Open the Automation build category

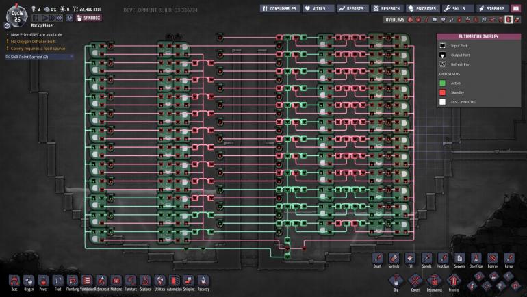click(x=174, y=281)
